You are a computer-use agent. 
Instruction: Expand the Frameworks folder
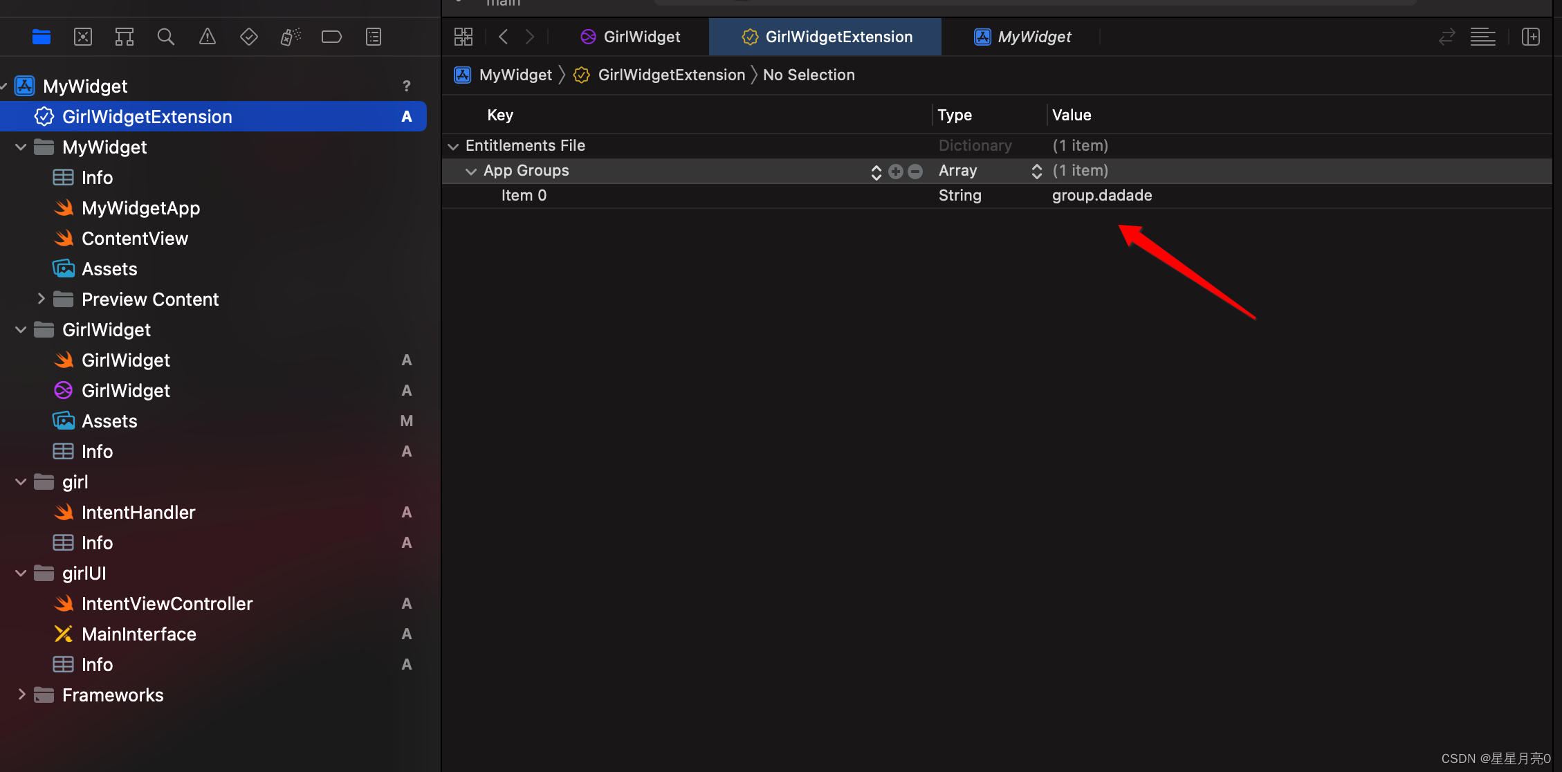click(21, 695)
